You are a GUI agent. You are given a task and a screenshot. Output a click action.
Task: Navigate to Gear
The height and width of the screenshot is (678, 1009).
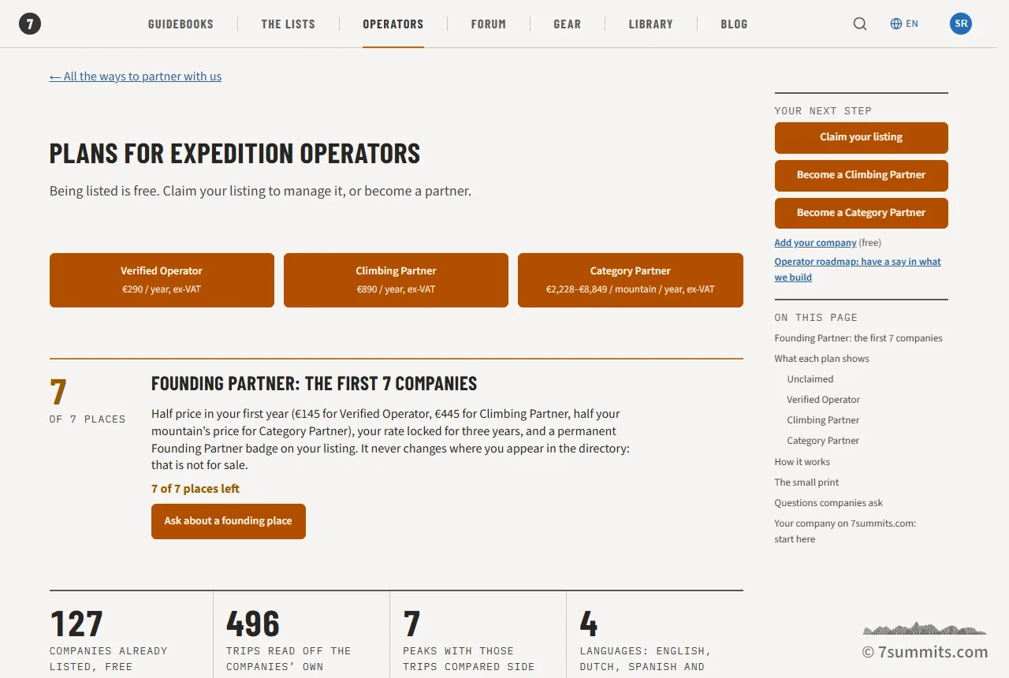coord(568,24)
